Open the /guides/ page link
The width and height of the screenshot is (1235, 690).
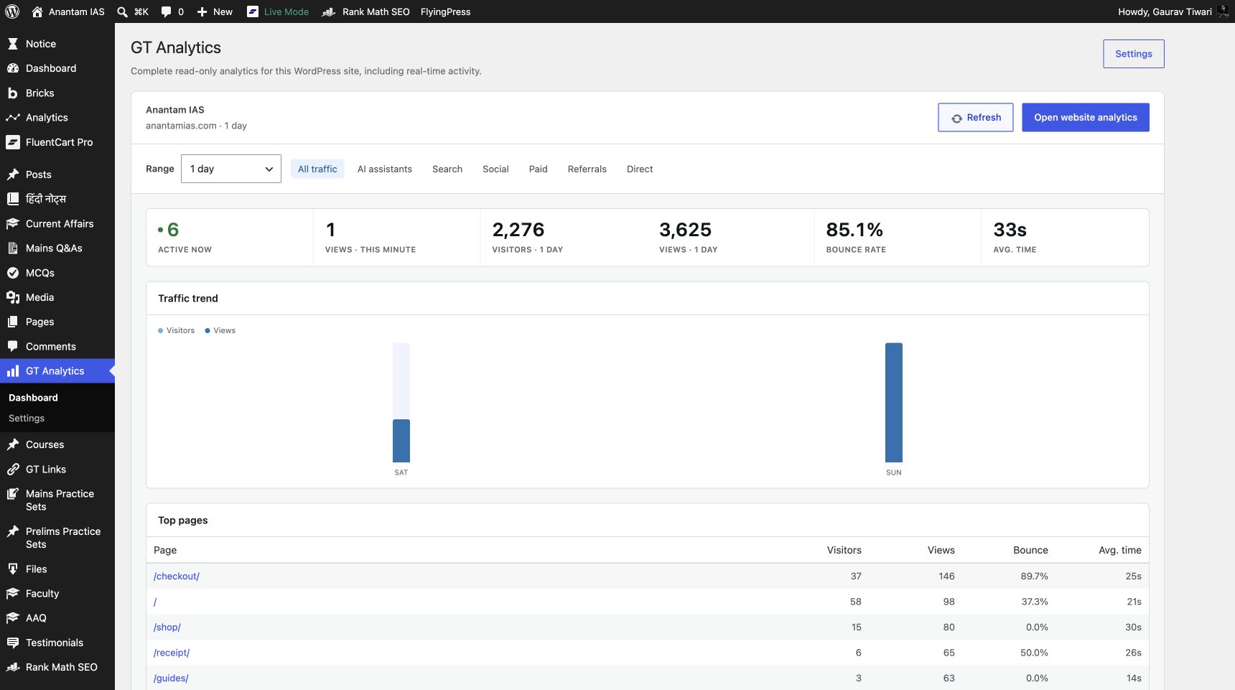pyautogui.click(x=171, y=678)
